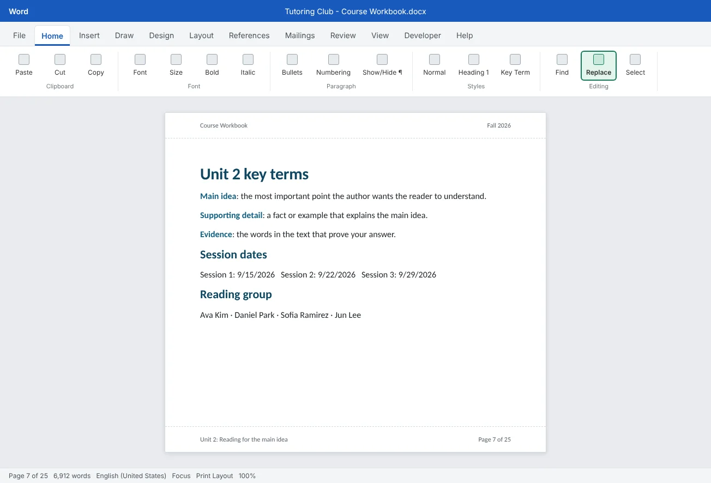
Task: Open the File tab
Action: point(19,35)
